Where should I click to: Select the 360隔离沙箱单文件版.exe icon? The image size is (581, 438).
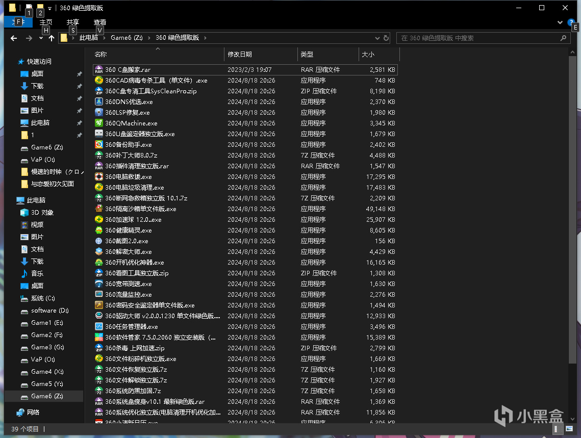98,209
